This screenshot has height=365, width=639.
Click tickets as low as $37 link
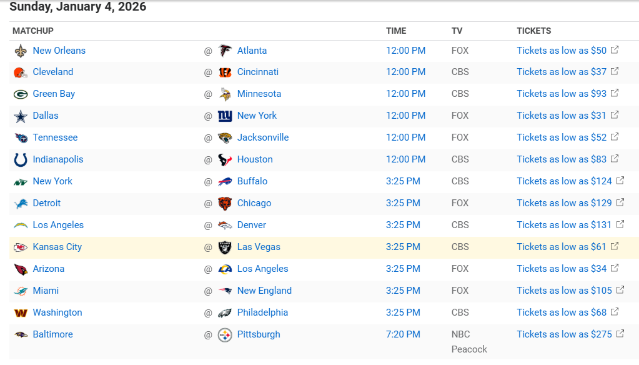coord(562,72)
